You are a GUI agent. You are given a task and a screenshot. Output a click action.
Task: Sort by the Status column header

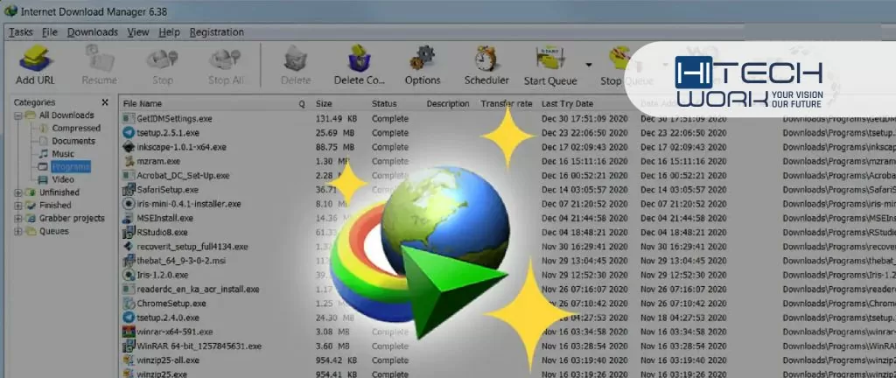(384, 103)
